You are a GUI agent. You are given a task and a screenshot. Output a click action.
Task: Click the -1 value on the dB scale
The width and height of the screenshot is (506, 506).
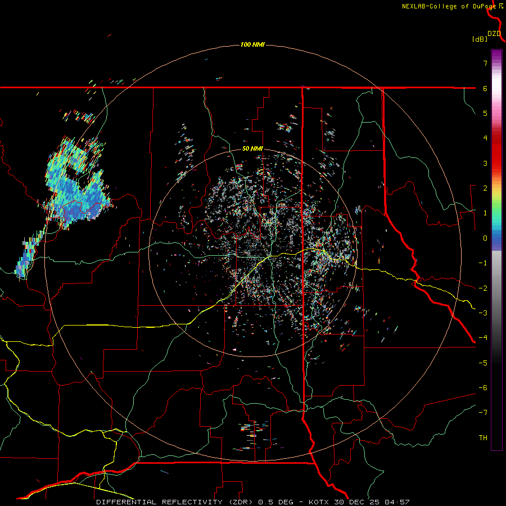tap(483, 263)
